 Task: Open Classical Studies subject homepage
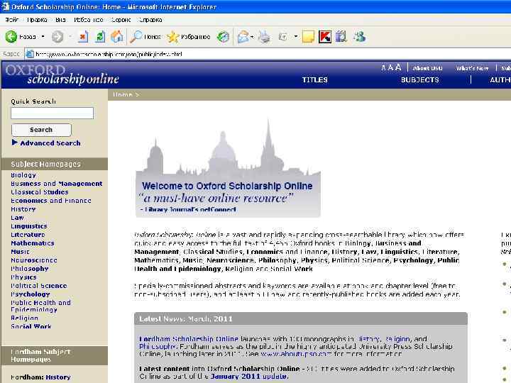point(40,192)
